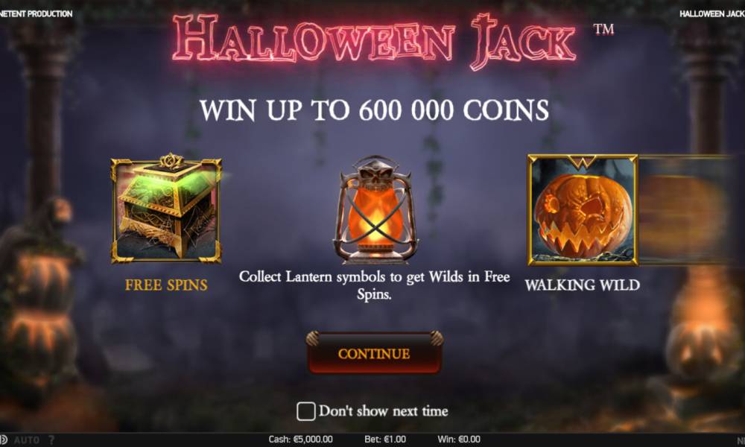Click the Walking Wild pumpkin symbol
The height and width of the screenshot is (447, 745).
(x=583, y=209)
